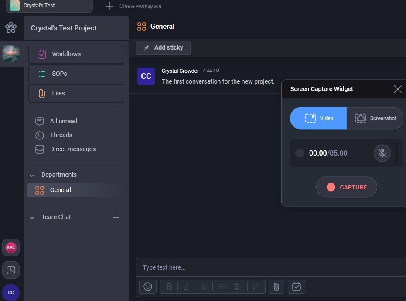The image size is (406, 301).
Task: Click the CAPTURE button
Action: coord(346,187)
